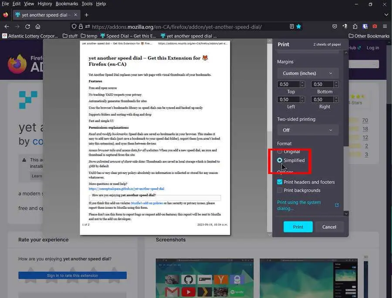Open the Two-sided printing 'Off' dropdown

pos(308,130)
